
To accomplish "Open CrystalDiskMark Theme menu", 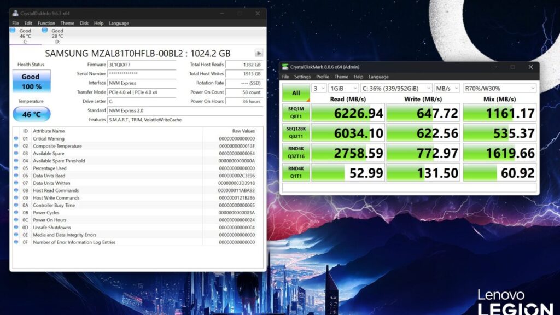I will tap(341, 77).
